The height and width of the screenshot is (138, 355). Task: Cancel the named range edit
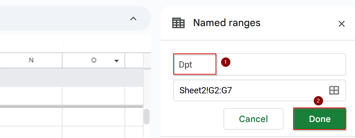[x=253, y=119]
